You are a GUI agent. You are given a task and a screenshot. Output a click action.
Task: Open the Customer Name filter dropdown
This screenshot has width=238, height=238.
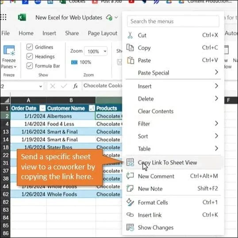92,108
